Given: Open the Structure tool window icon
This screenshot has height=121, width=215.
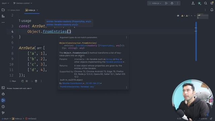Looking at the screenshot, I should (x=3, y=16).
